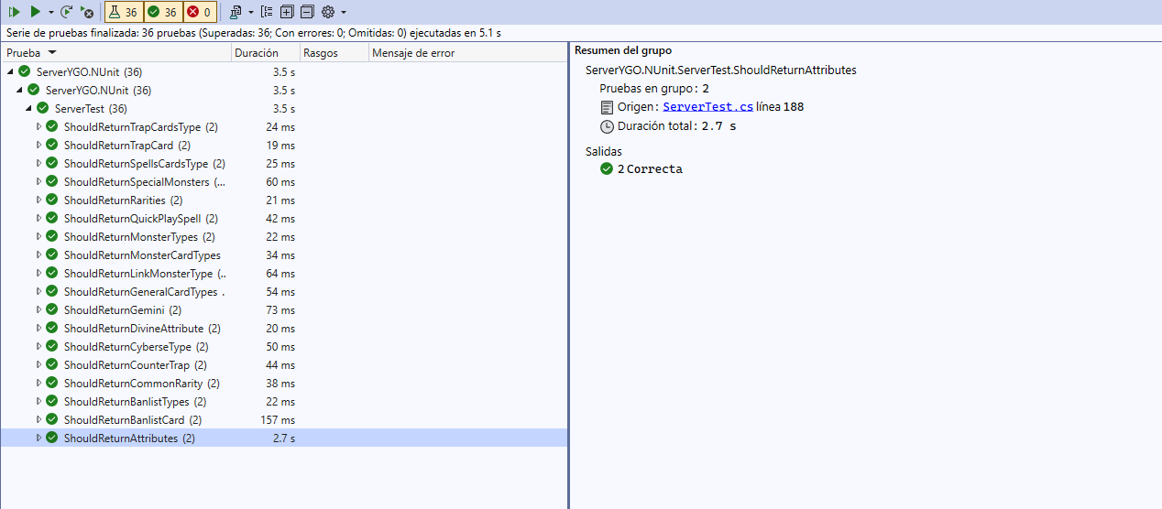Image resolution: width=1162 pixels, height=509 pixels.
Task: Expand ShouldReturnGemini test group
Action: tap(38, 309)
